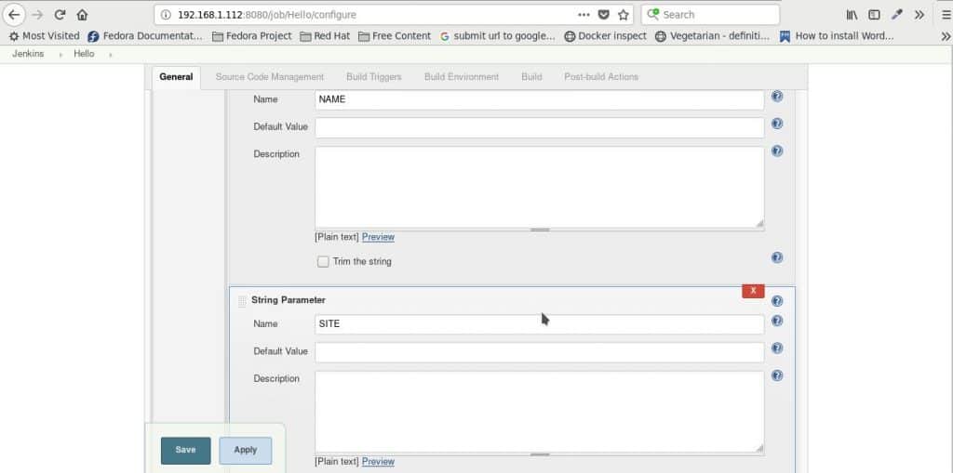Switch to Source Code Management tab
This screenshot has height=473, width=953.
(270, 77)
